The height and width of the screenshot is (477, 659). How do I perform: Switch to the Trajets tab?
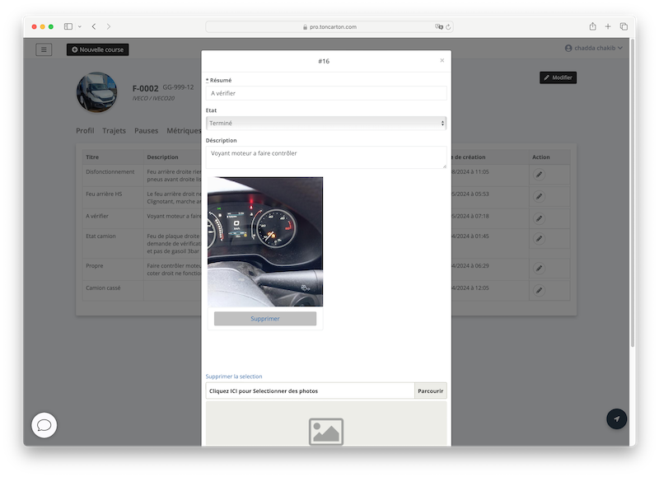point(114,130)
